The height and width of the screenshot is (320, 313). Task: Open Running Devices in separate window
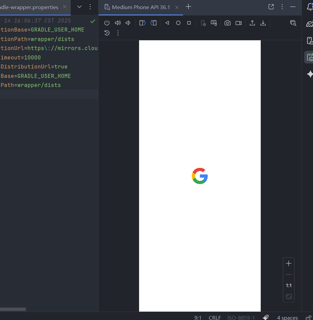271,7
